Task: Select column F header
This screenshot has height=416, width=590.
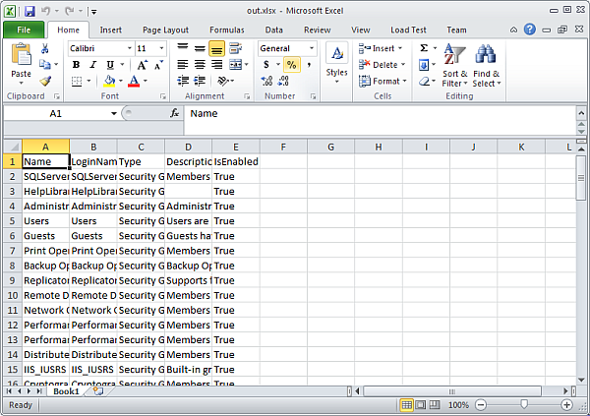Action: (x=283, y=147)
